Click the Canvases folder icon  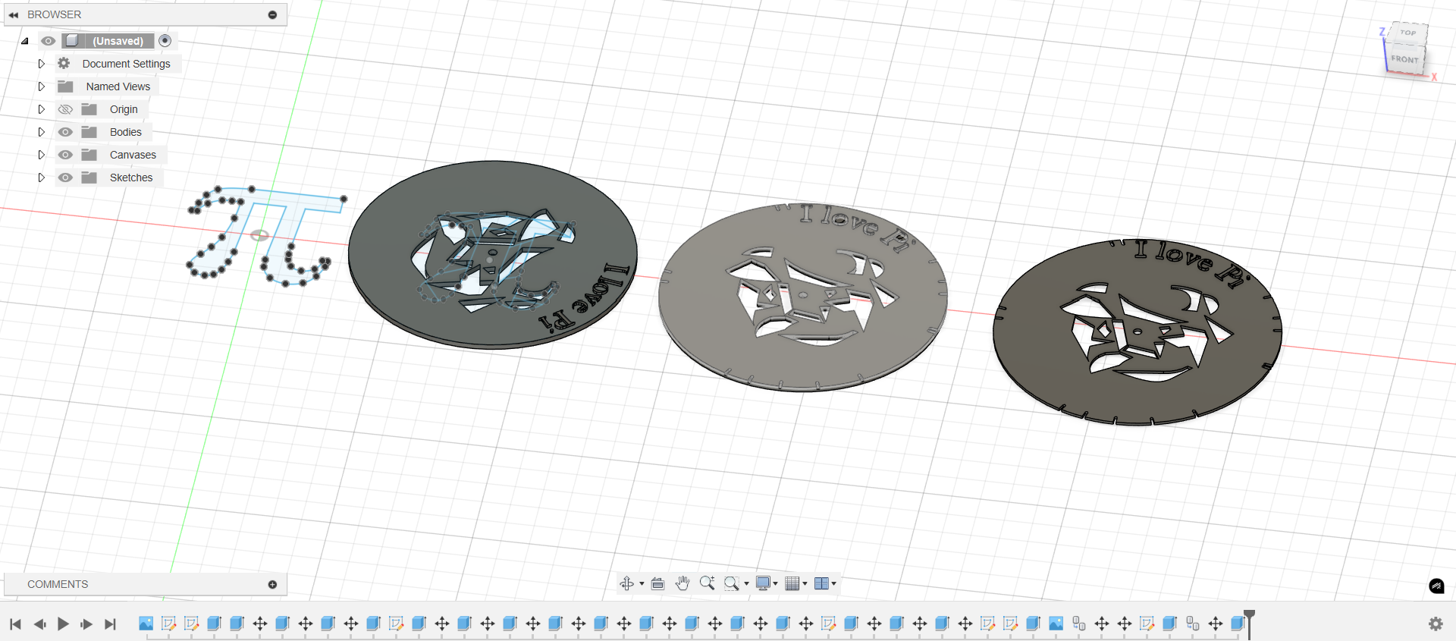[89, 155]
